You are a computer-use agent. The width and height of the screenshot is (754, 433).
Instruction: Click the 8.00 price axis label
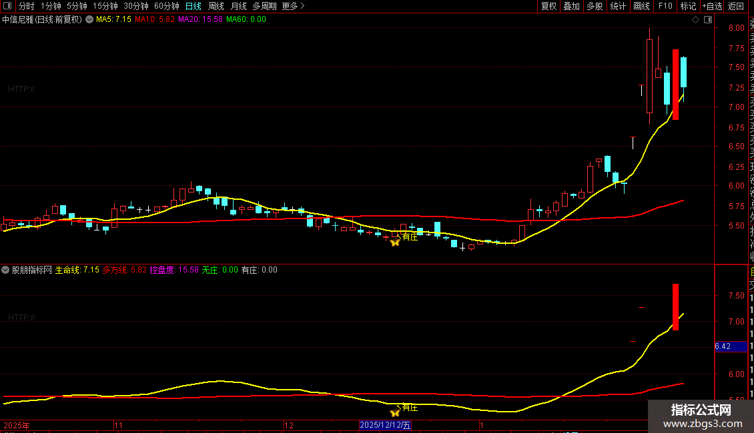736,28
